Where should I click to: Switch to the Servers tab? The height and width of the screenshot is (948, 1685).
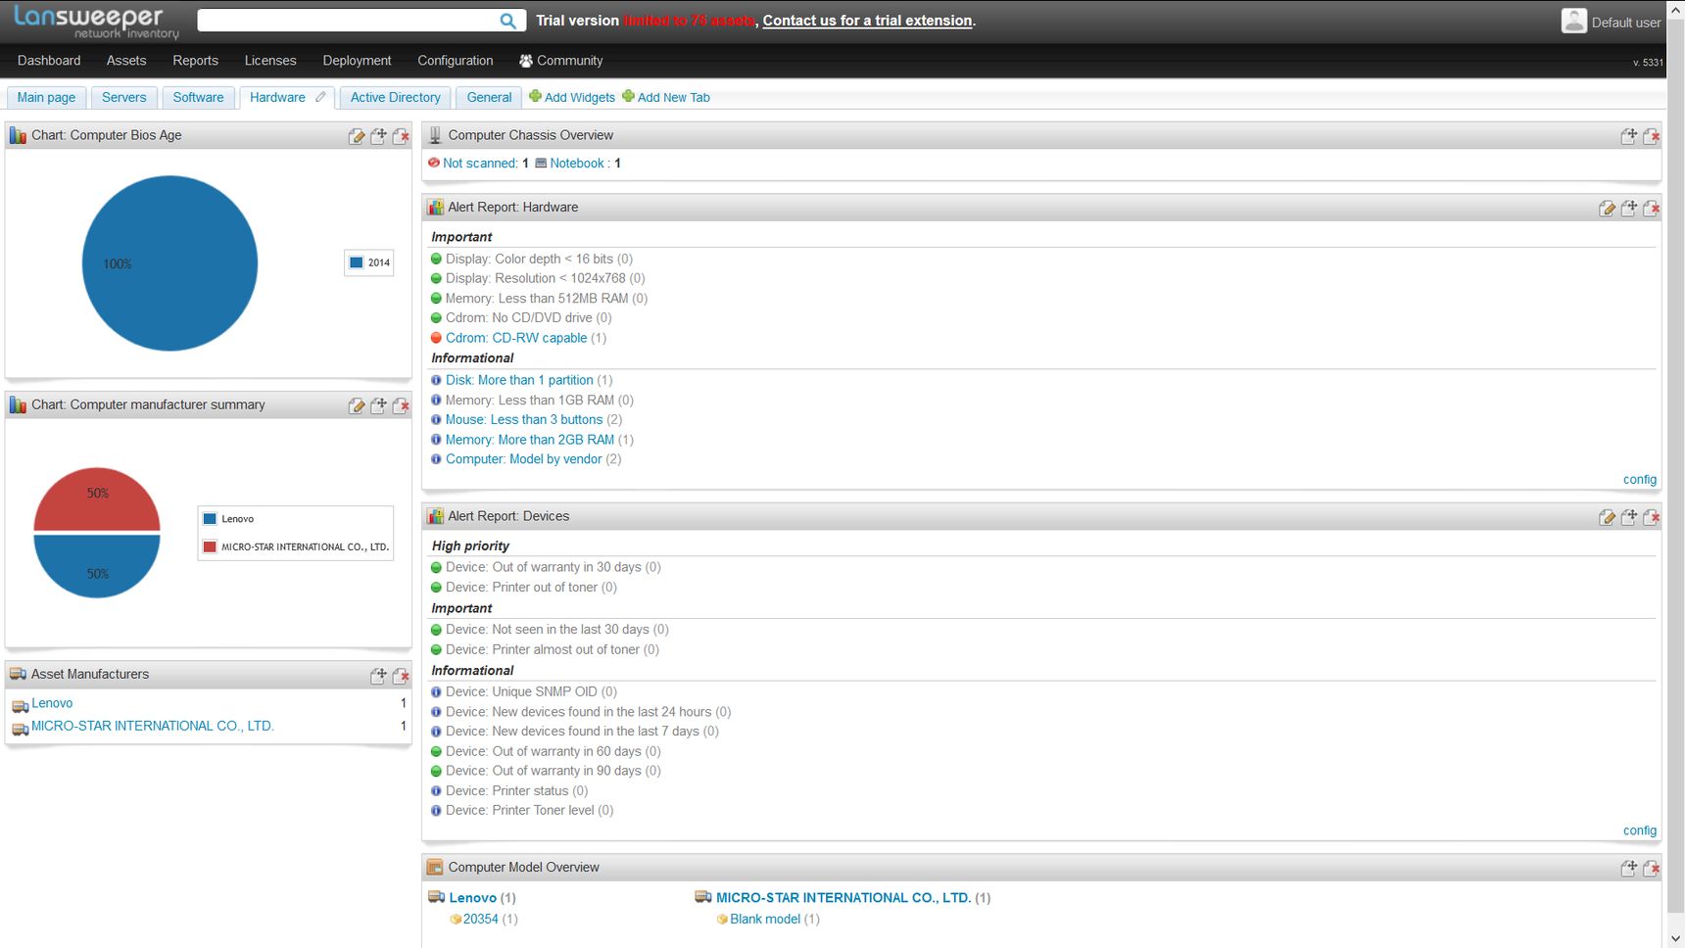pos(123,98)
